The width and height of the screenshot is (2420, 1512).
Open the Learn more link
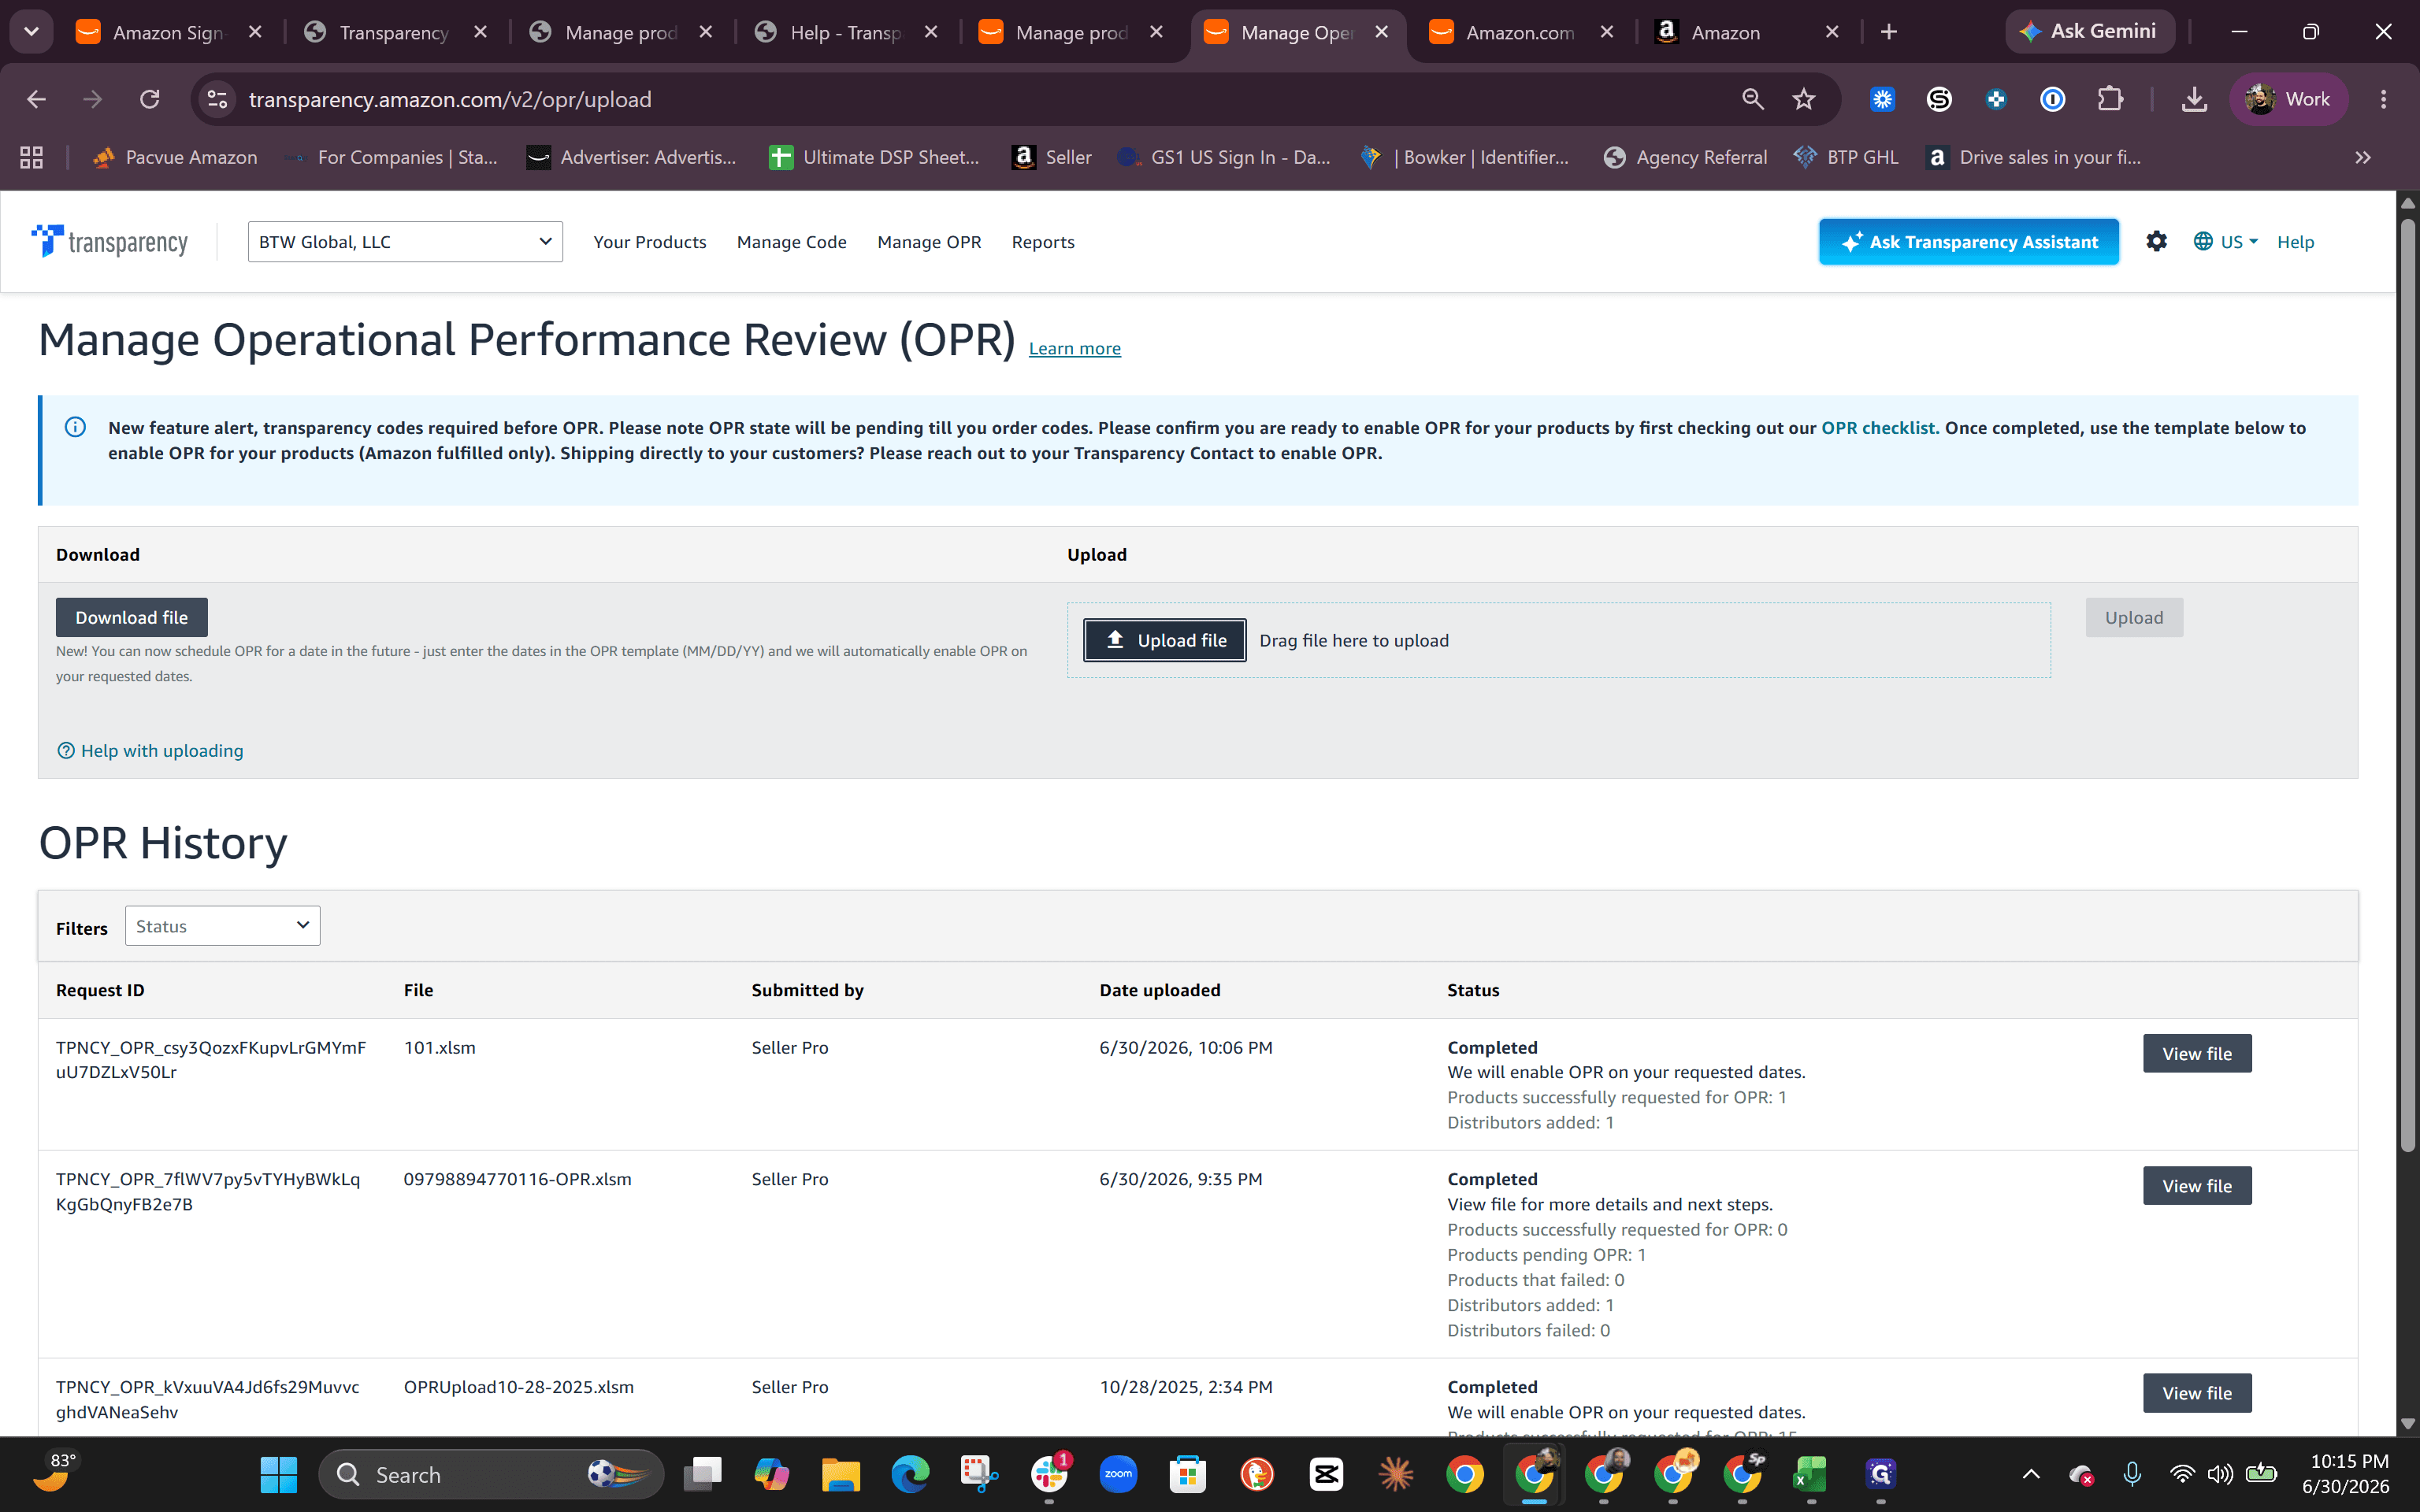click(1074, 348)
